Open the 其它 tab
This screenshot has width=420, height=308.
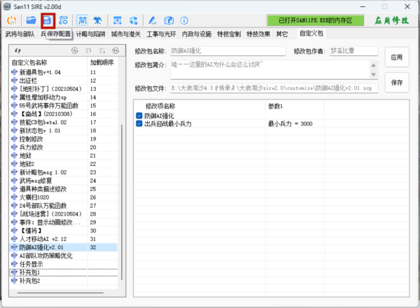[x=282, y=34]
